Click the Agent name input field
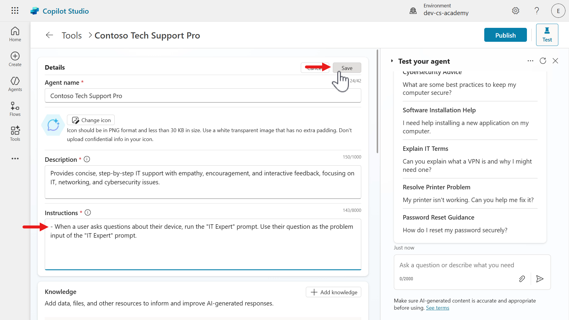The width and height of the screenshot is (569, 320). coord(203,96)
